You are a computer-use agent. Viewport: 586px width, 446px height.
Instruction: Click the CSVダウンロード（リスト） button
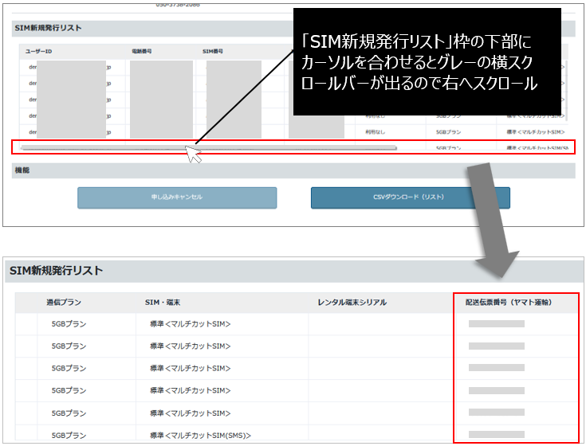(410, 198)
